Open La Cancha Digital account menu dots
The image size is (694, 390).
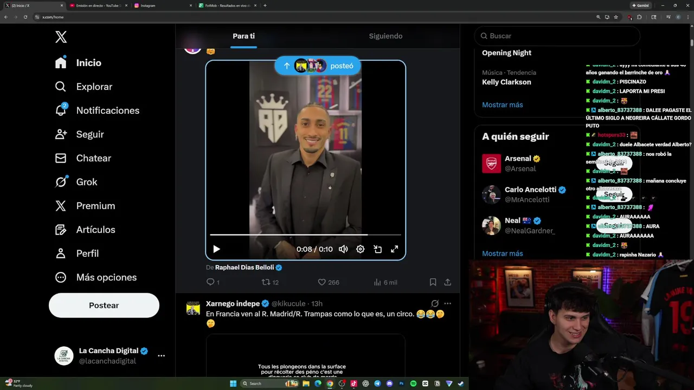click(161, 356)
